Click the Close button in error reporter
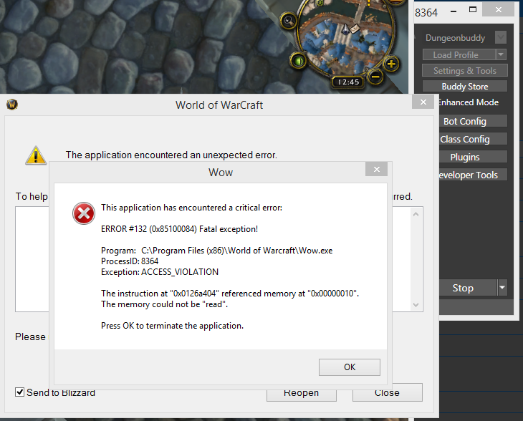This screenshot has height=421, width=523. click(388, 393)
